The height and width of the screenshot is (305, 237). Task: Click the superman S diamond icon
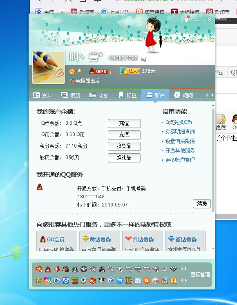[x=173, y=269]
